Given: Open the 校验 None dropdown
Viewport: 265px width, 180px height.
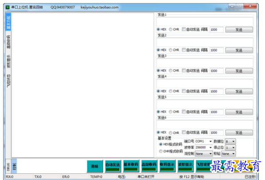Looking at the screenshot, I should 228,154.
